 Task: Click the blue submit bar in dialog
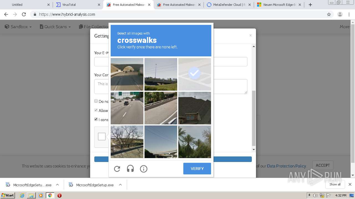pos(173,159)
